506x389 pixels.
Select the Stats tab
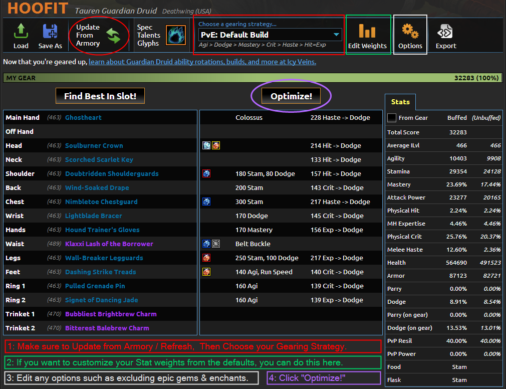[400, 102]
